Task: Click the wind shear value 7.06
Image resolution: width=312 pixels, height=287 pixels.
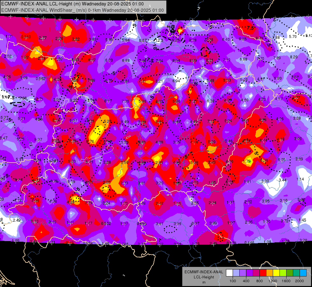Action: point(125,101)
